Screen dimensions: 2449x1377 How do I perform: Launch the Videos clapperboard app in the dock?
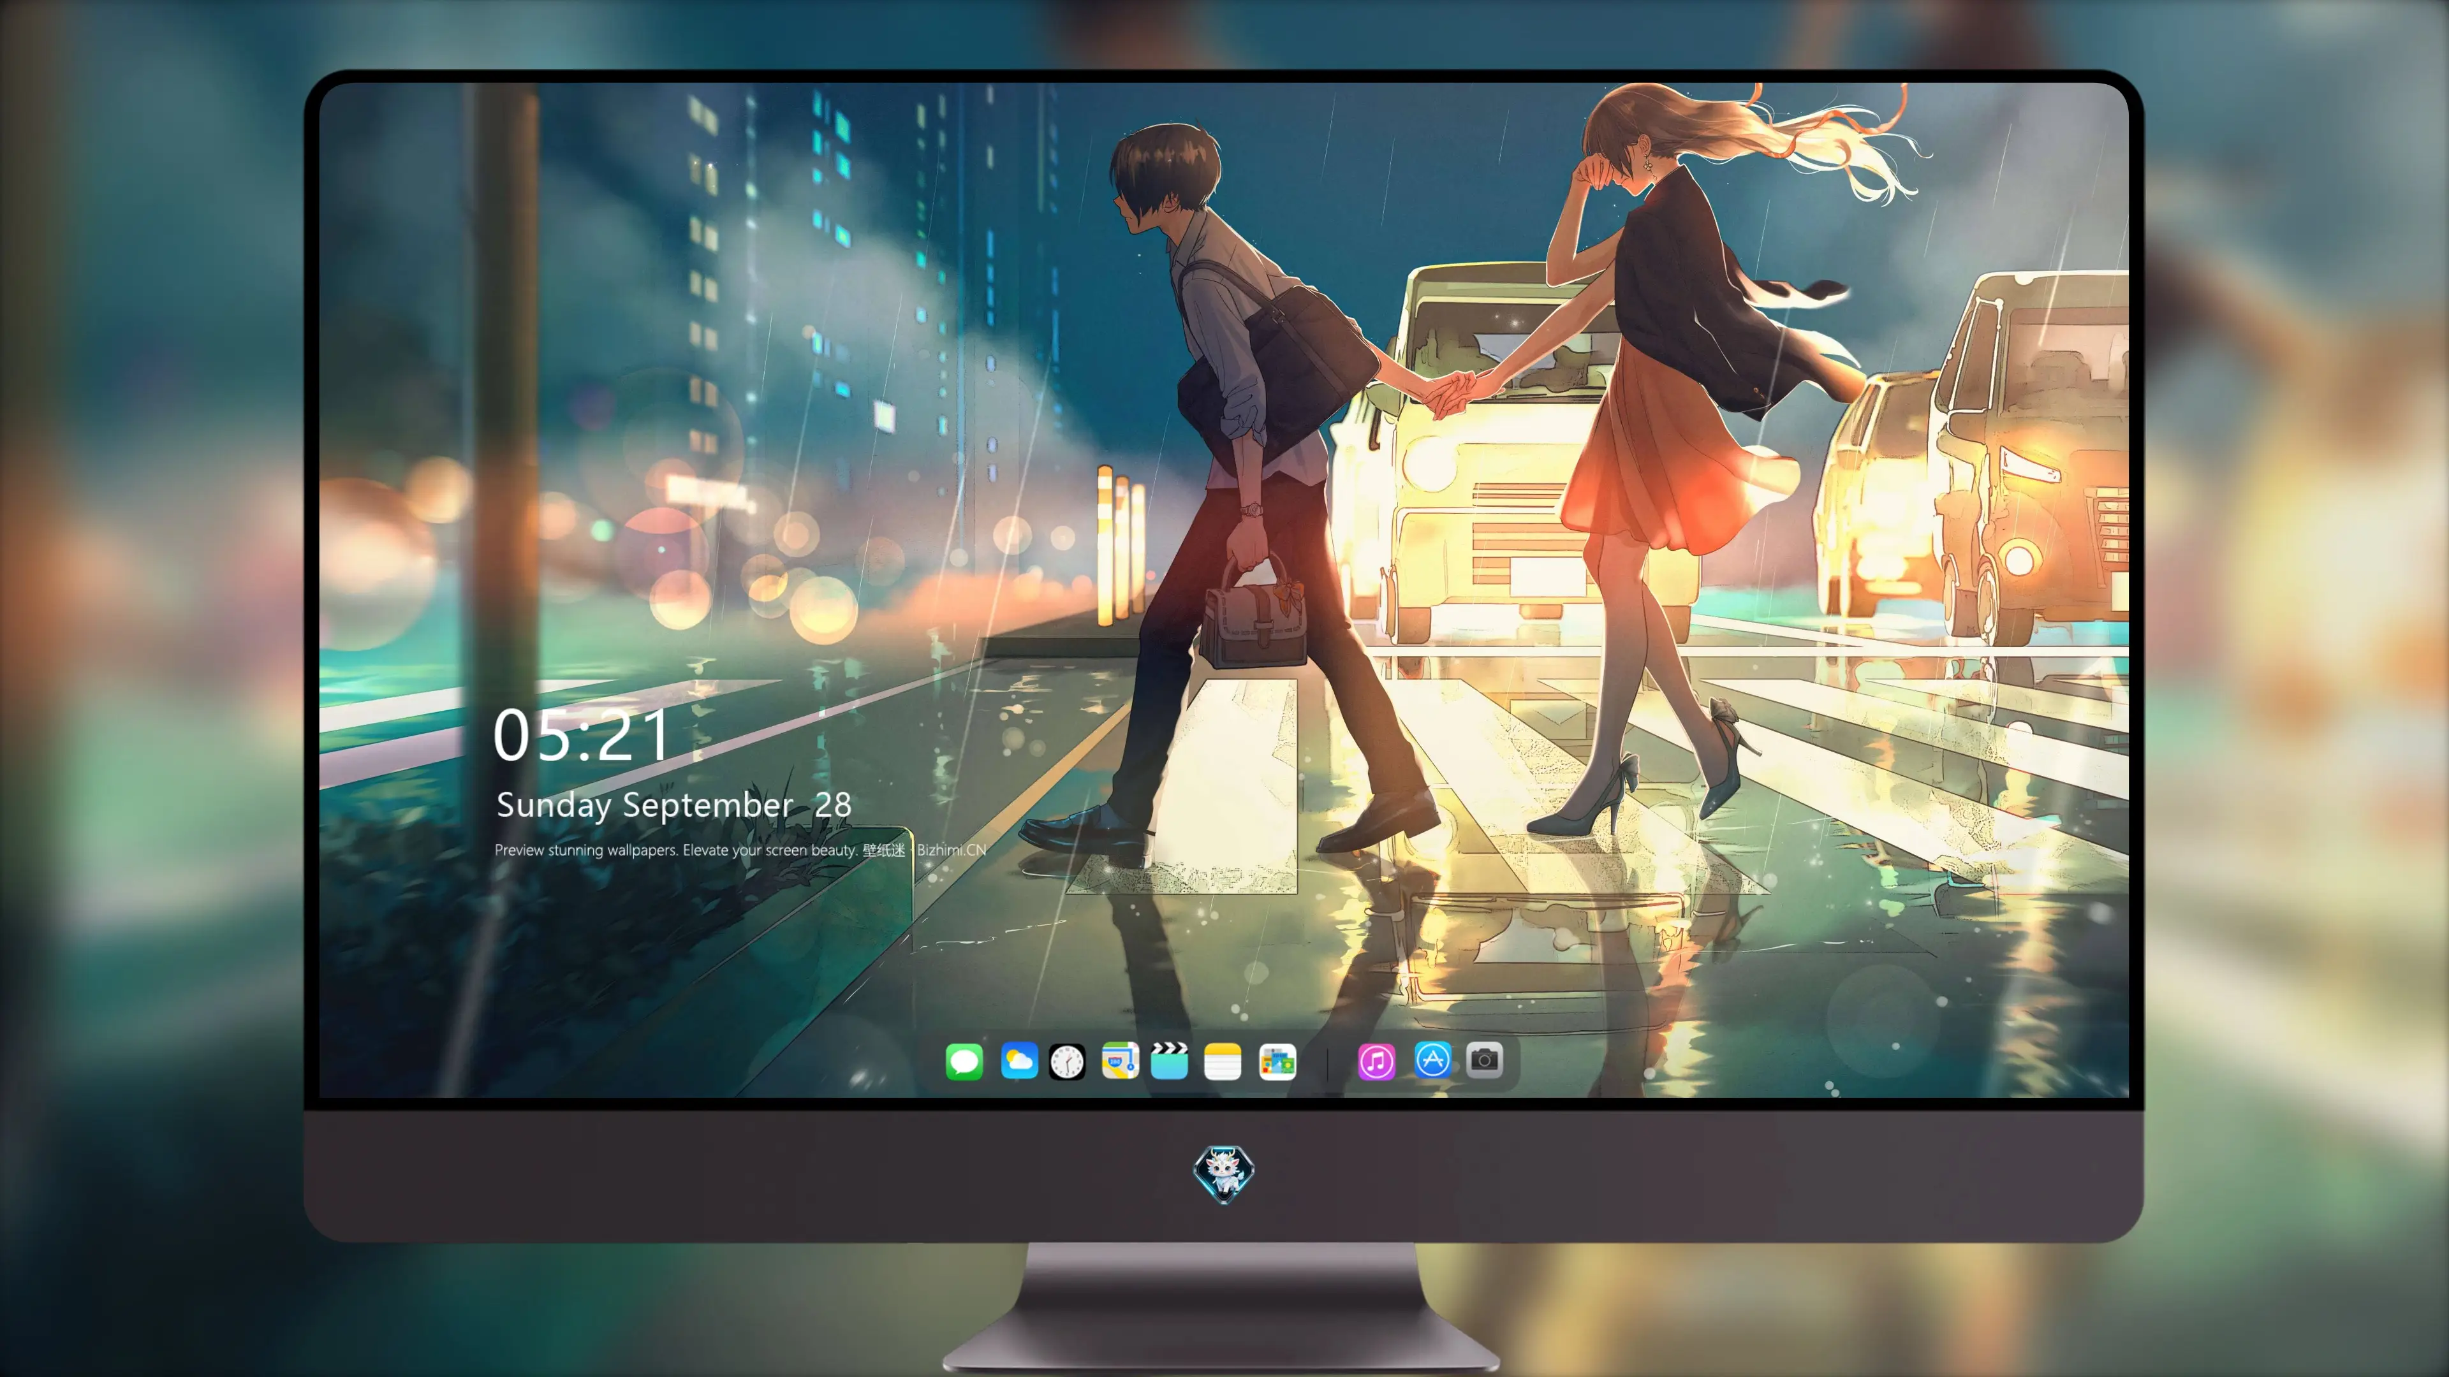[x=1170, y=1061]
